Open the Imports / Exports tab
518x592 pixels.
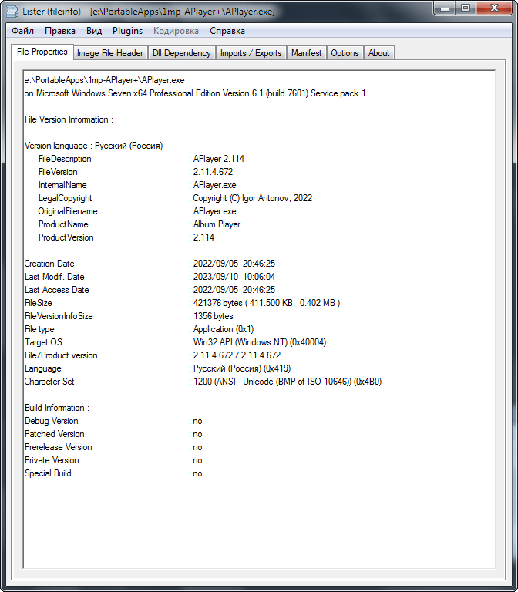(251, 53)
